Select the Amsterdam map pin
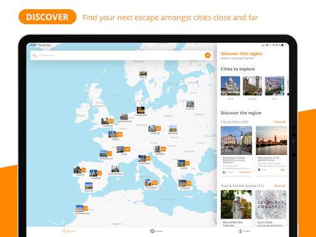The width and height of the screenshot is (316, 237). pyautogui.click(x=124, y=118)
